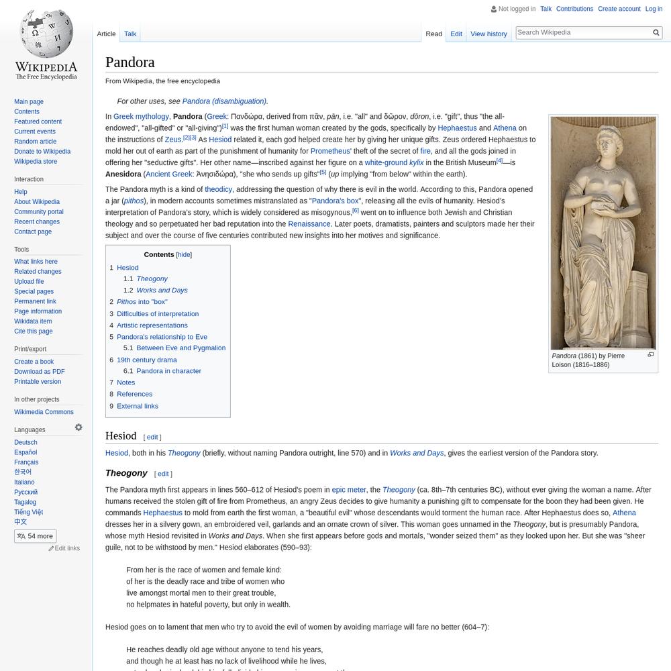Jump to Artistic representations section
This screenshot has width=671, height=671.
click(x=152, y=325)
